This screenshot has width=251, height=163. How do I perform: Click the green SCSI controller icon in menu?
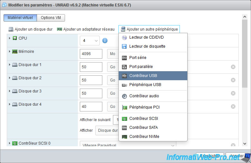click(125, 119)
